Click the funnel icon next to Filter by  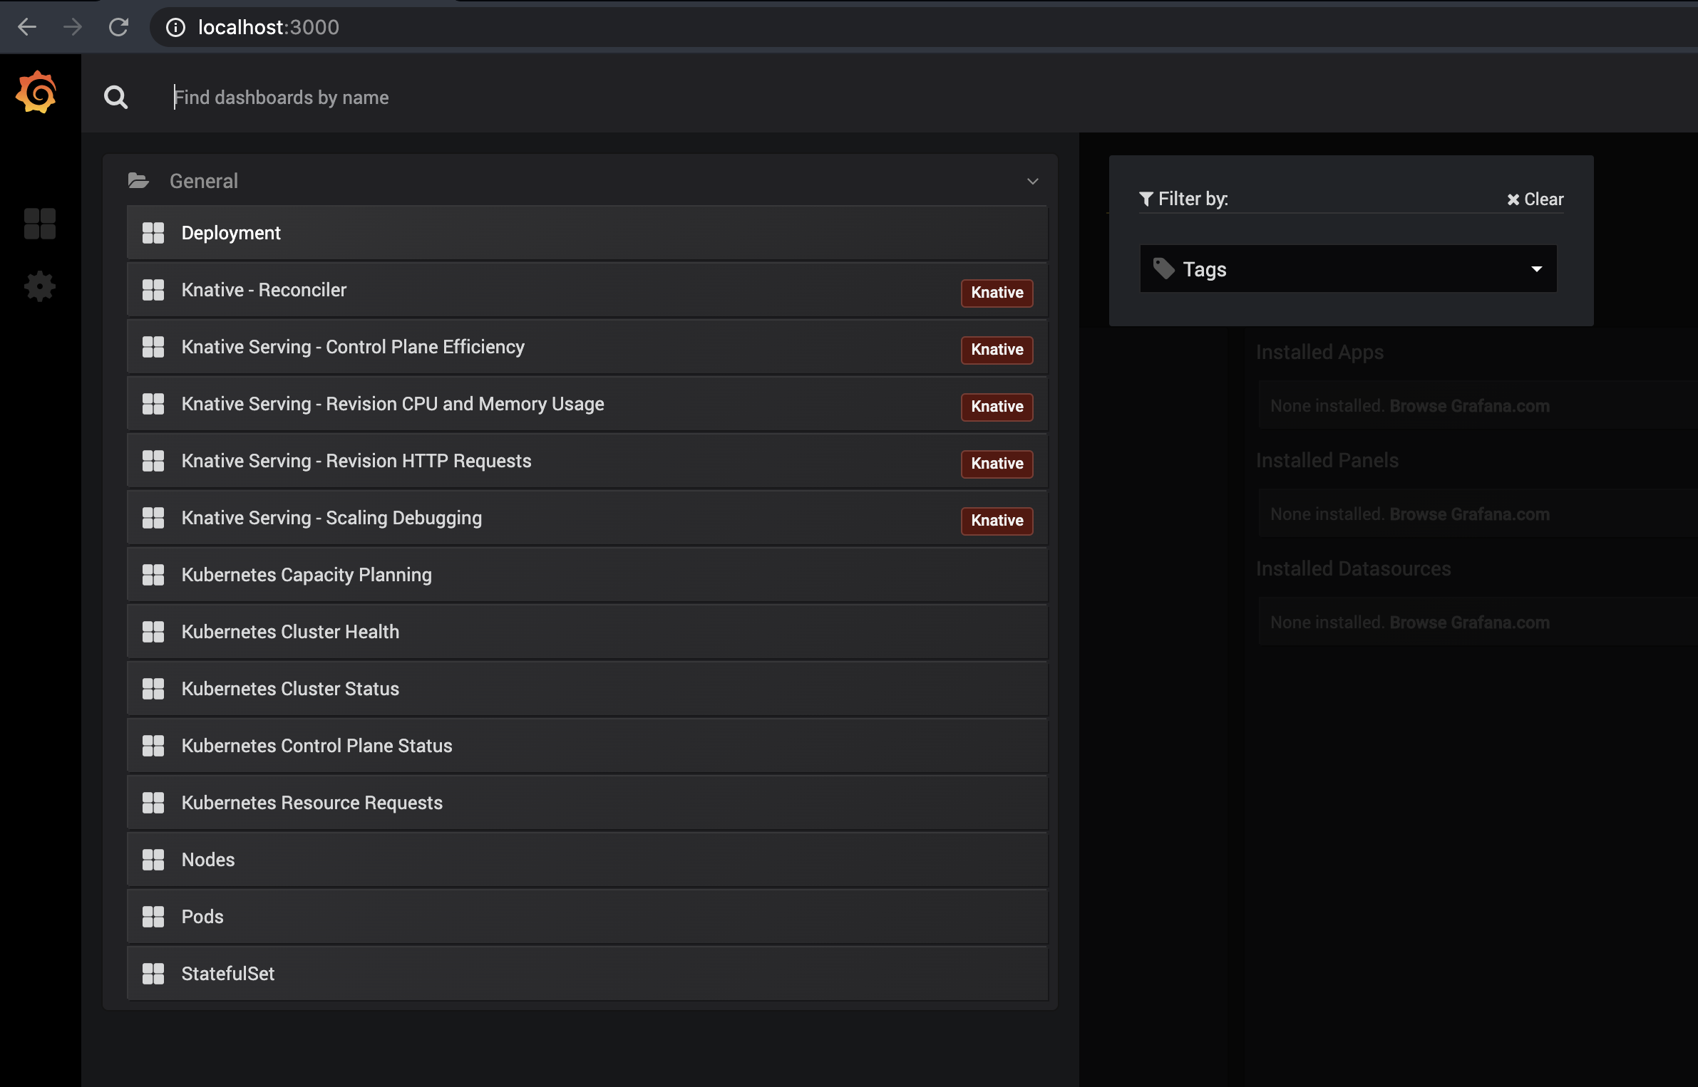tap(1146, 199)
